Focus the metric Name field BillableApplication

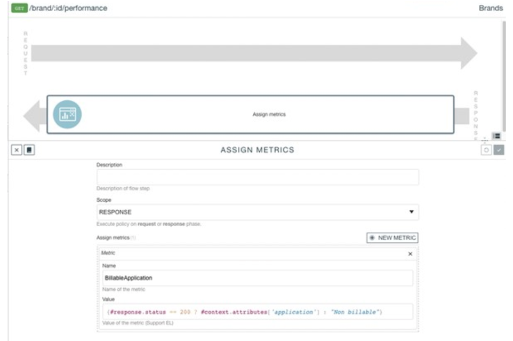[258, 278]
